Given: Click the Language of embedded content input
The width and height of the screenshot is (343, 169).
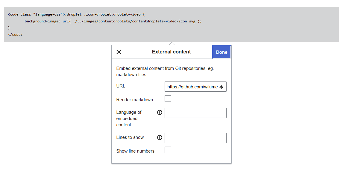Looking at the screenshot, I should pyautogui.click(x=195, y=113).
